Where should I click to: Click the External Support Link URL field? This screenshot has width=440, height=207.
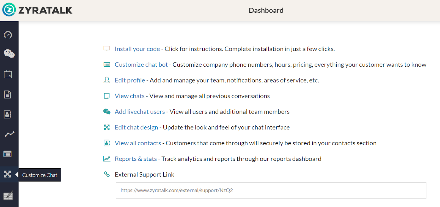271,190
